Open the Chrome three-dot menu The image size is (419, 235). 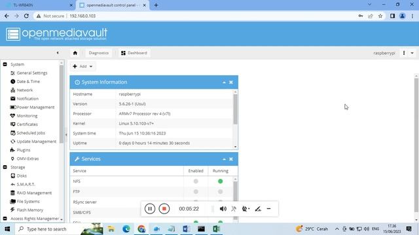[x=412, y=16]
